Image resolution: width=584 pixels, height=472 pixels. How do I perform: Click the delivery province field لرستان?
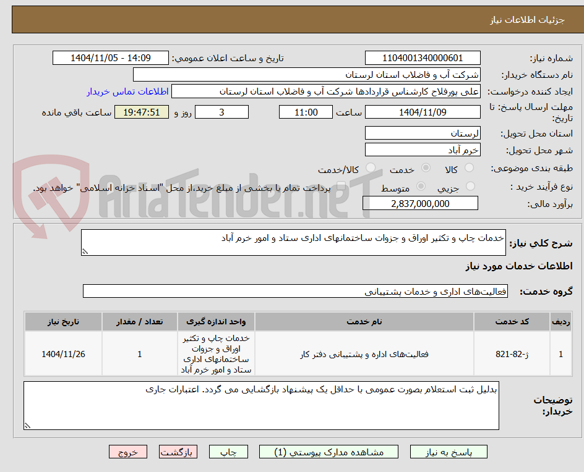pyautogui.click(x=423, y=133)
